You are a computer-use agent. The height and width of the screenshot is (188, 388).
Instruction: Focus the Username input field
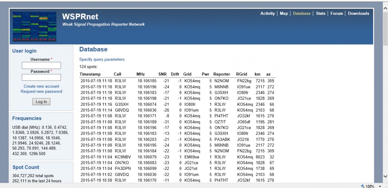pyautogui.click(x=41, y=65)
